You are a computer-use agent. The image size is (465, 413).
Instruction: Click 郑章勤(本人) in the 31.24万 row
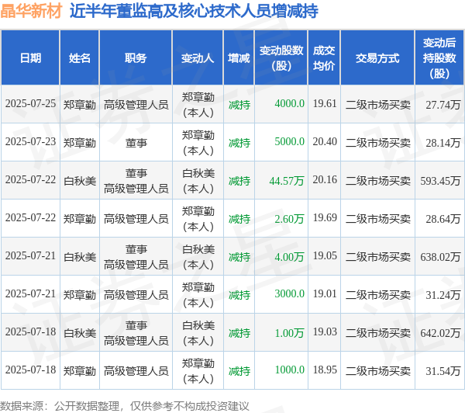(x=198, y=295)
